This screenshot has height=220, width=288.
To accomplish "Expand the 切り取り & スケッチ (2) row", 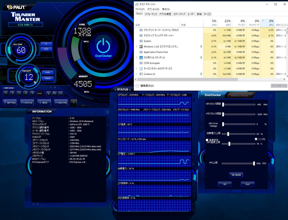I will pos(136,57).
